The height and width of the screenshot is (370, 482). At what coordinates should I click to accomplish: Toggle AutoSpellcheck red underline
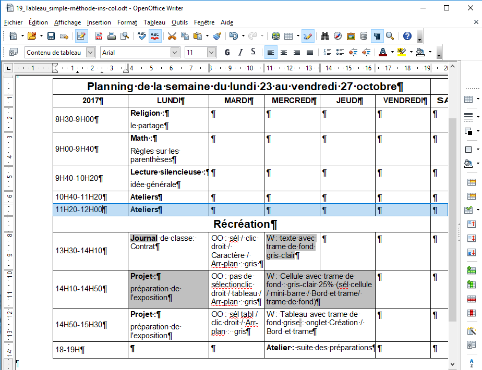tap(155, 36)
